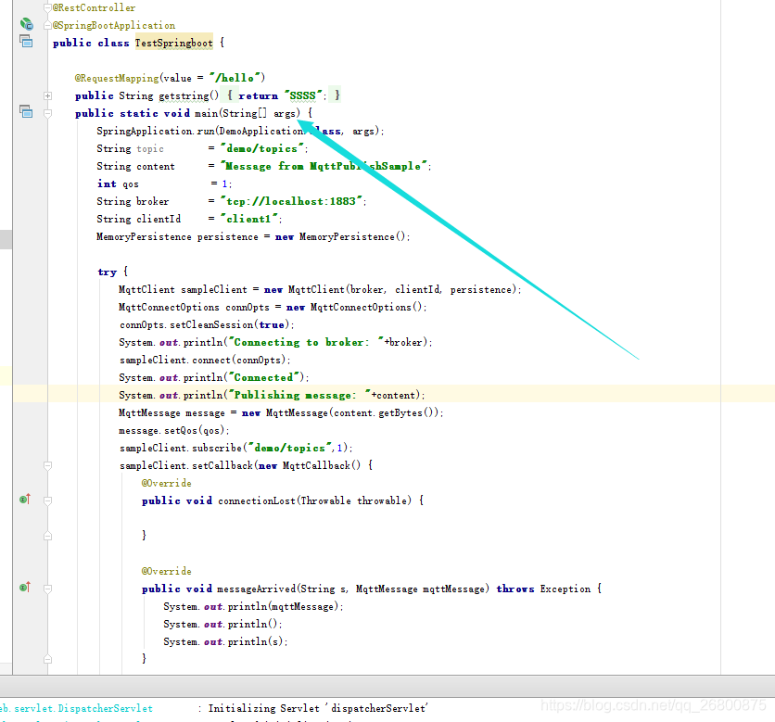Click the Related Symbol gutter icon beside TestSpringboot class
This screenshot has width=775, height=722.
tap(25, 42)
